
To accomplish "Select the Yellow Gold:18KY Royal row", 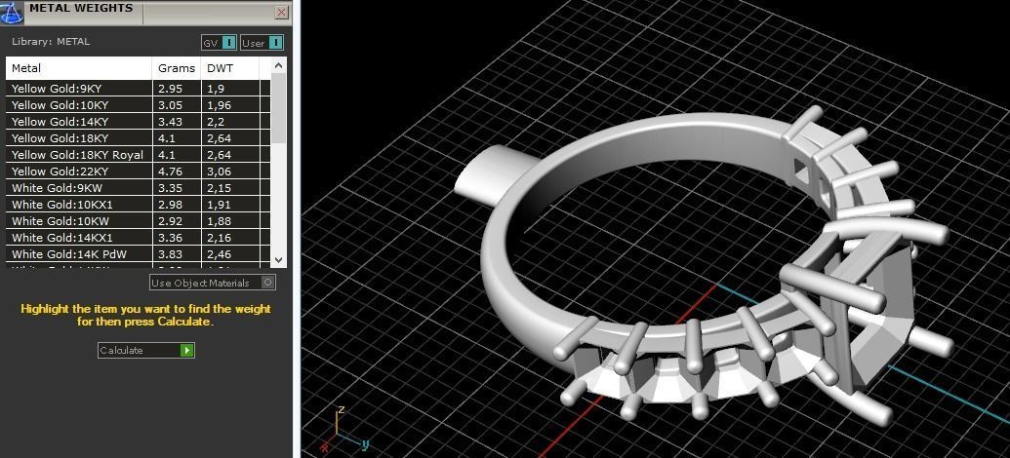I will 138,155.
